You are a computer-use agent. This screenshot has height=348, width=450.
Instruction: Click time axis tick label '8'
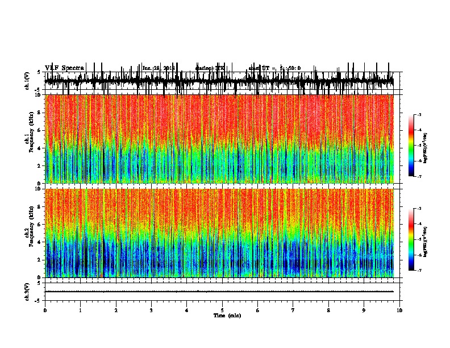coord(328,310)
